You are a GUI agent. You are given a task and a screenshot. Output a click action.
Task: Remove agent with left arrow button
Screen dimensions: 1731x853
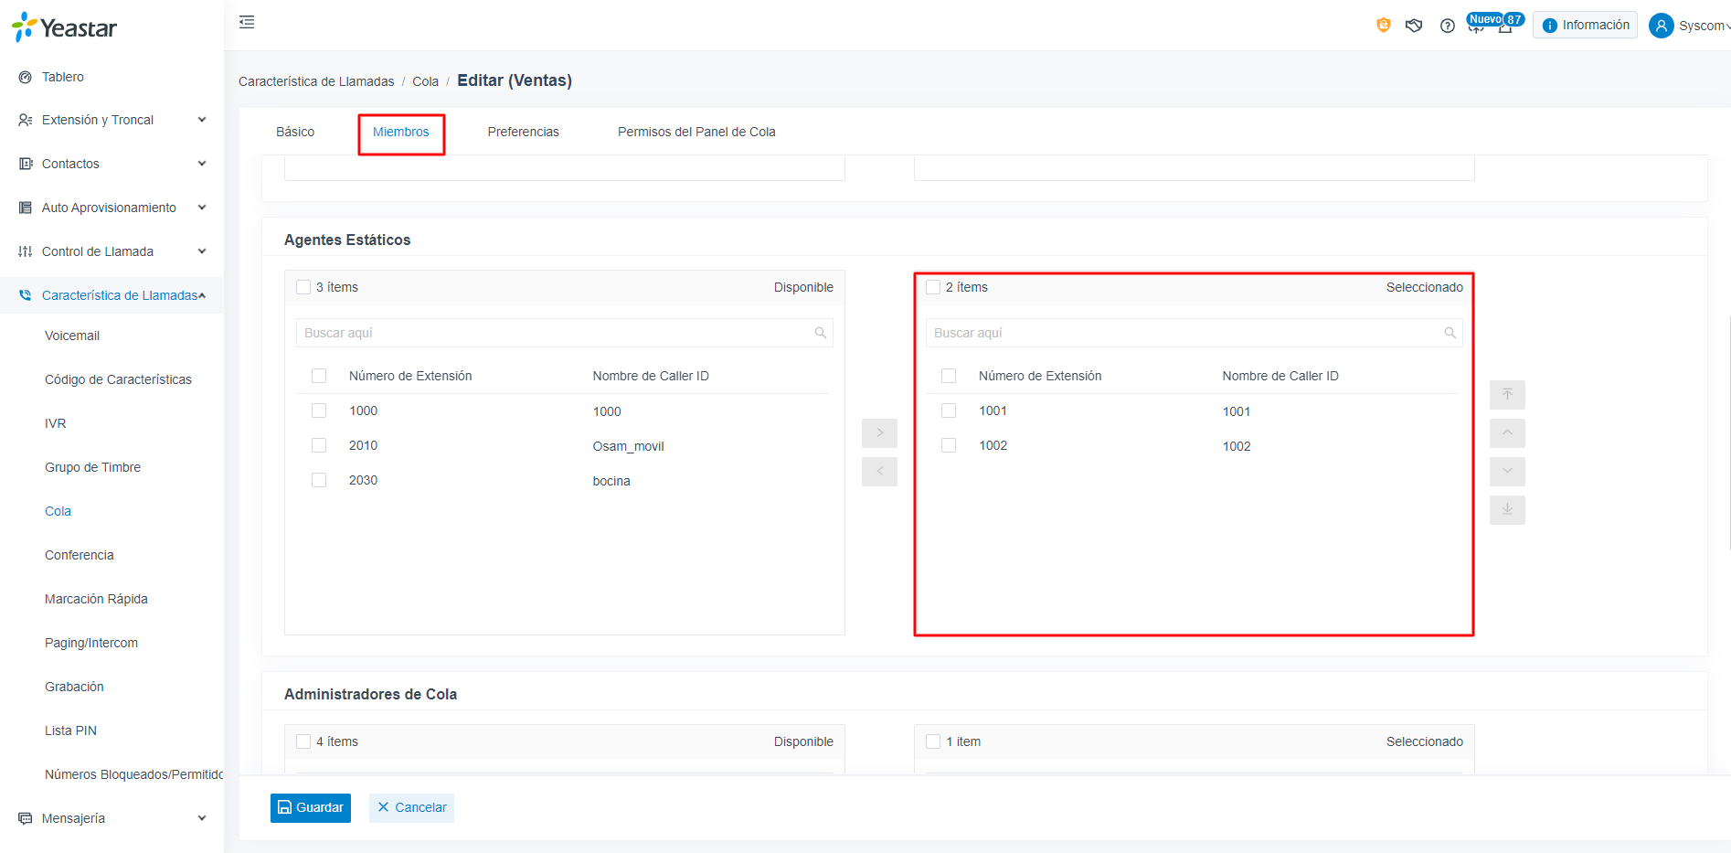click(x=879, y=472)
